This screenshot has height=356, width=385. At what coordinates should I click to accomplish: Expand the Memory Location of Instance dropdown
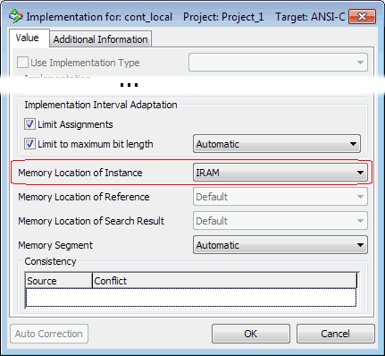pos(280,173)
